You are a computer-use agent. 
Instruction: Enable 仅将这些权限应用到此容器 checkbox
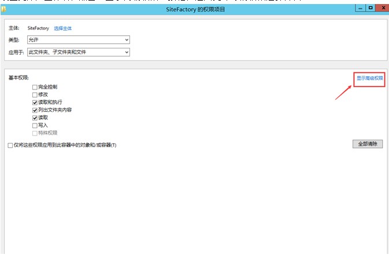(10, 145)
